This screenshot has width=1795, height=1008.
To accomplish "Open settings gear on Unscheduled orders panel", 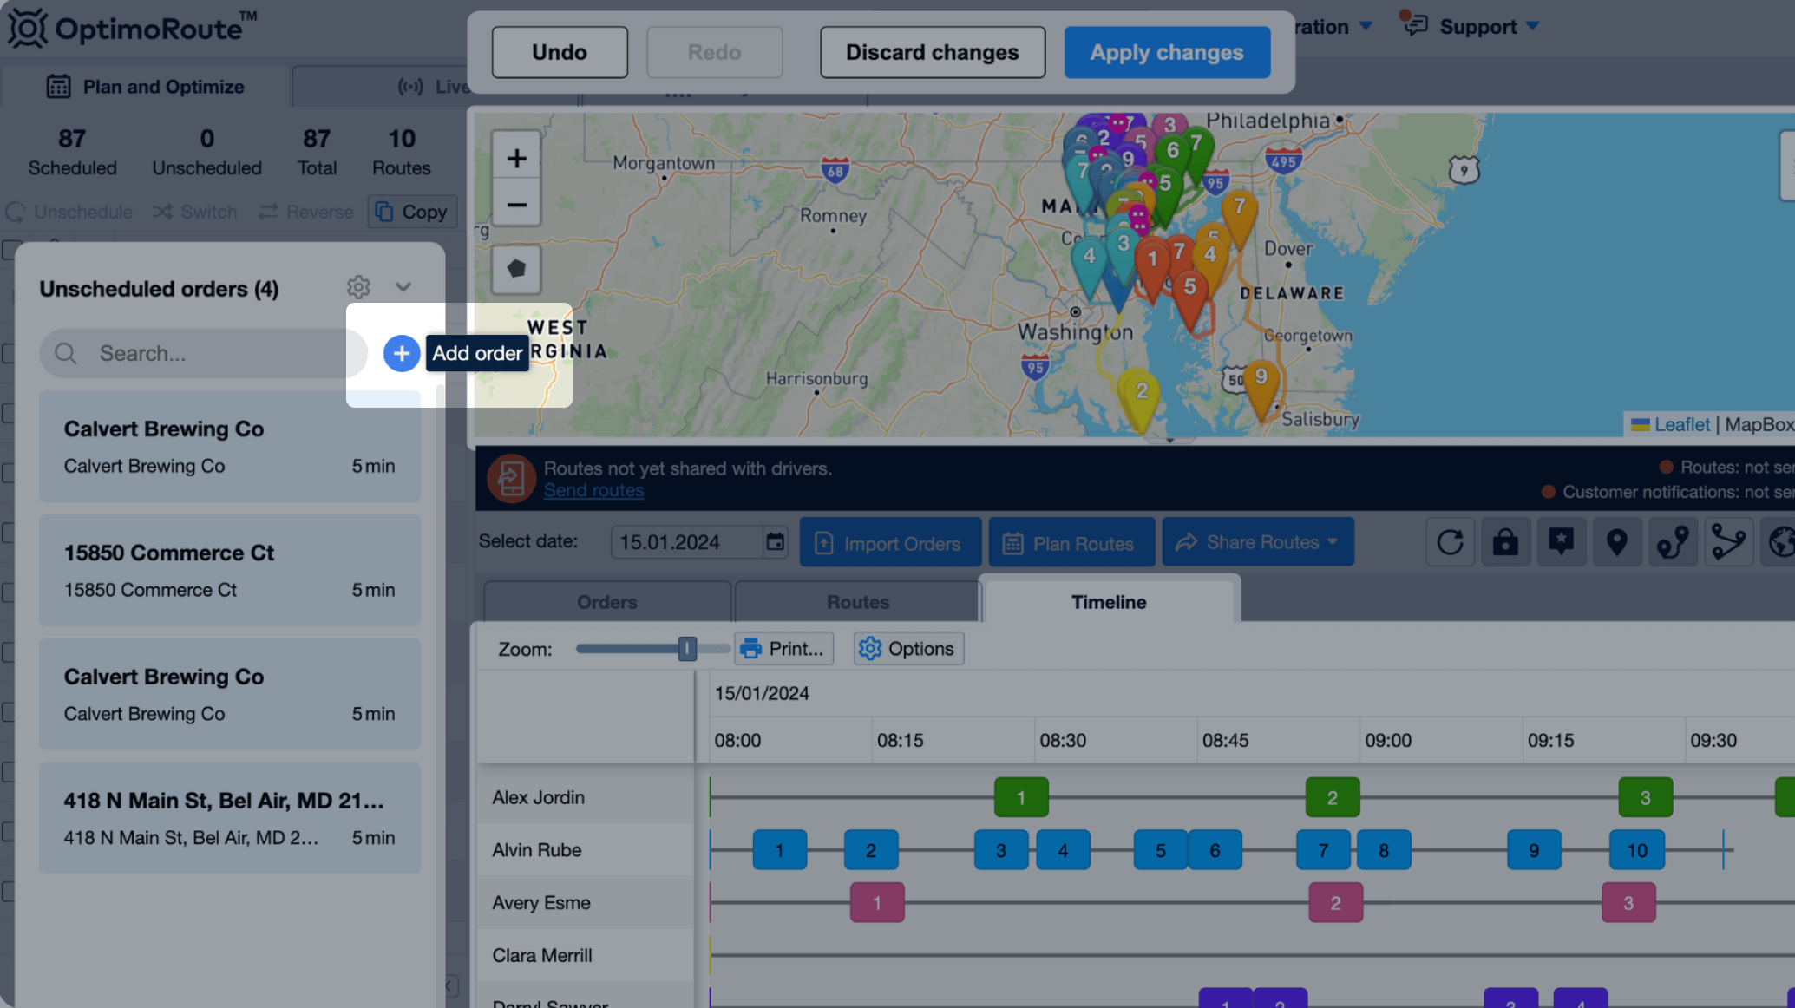I will [358, 287].
